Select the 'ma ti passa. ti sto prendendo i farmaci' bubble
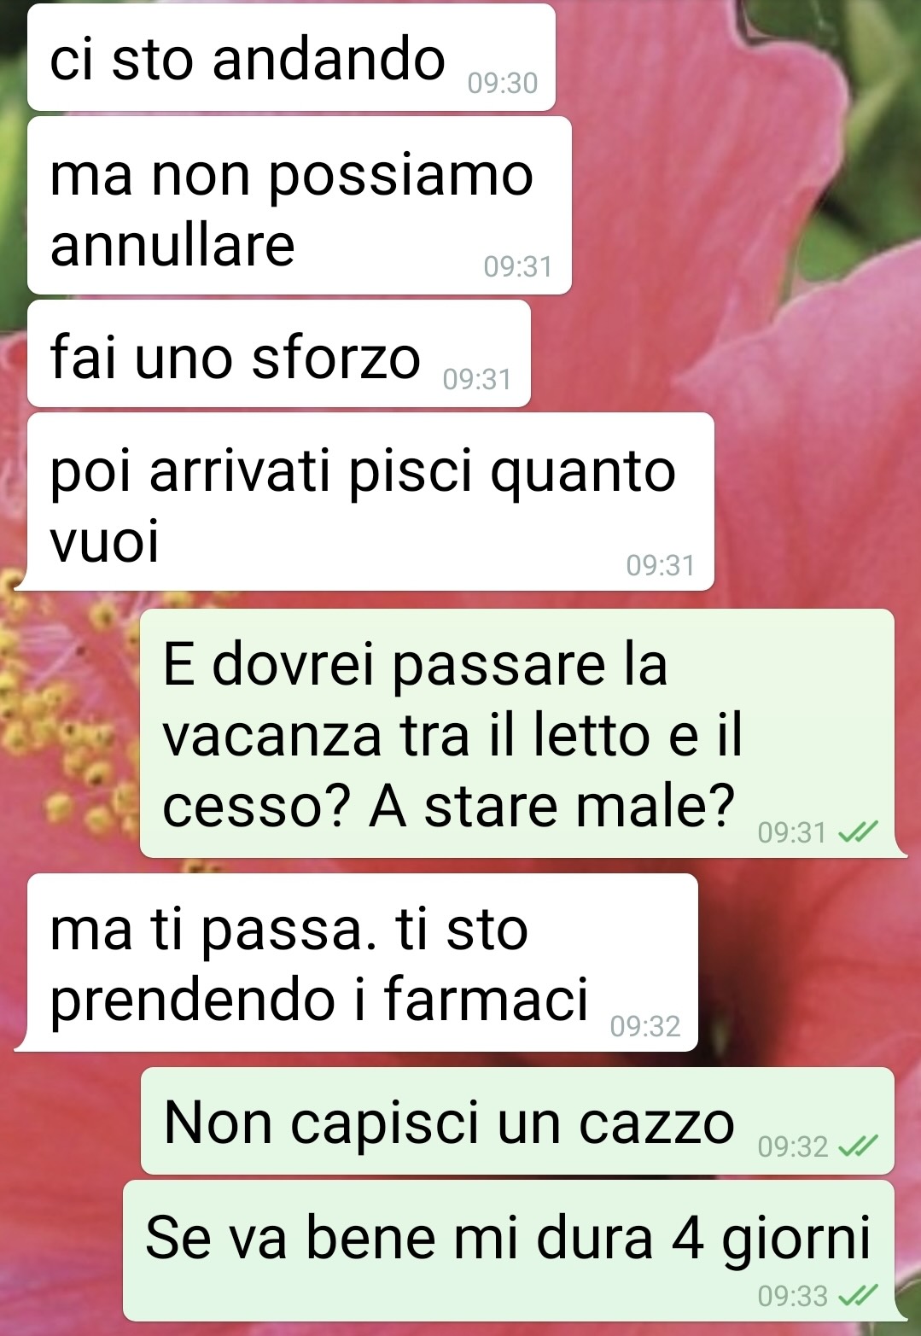This screenshot has width=921, height=1336. tap(362, 963)
